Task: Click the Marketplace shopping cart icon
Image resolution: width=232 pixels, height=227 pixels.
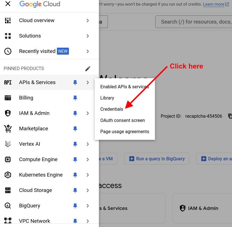Action: point(8,129)
